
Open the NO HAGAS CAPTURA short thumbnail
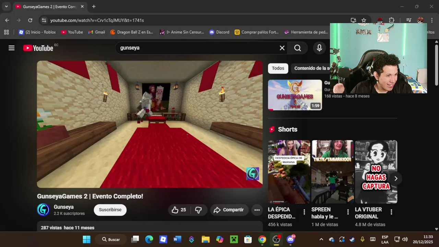point(376,172)
